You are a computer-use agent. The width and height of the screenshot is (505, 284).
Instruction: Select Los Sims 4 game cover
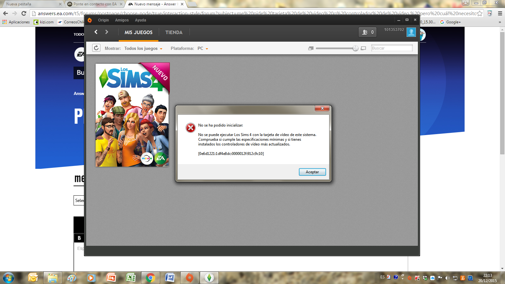(132, 115)
